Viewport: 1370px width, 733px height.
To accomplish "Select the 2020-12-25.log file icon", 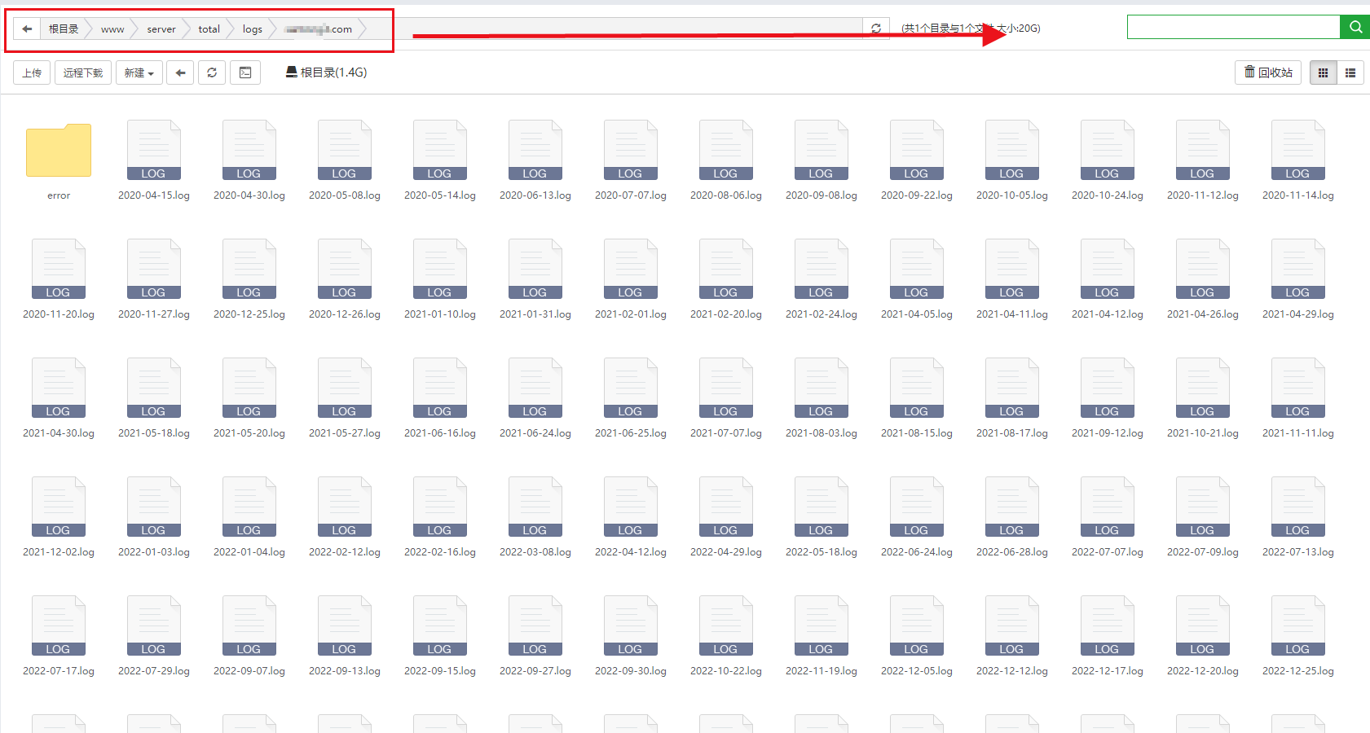I will pyautogui.click(x=249, y=269).
